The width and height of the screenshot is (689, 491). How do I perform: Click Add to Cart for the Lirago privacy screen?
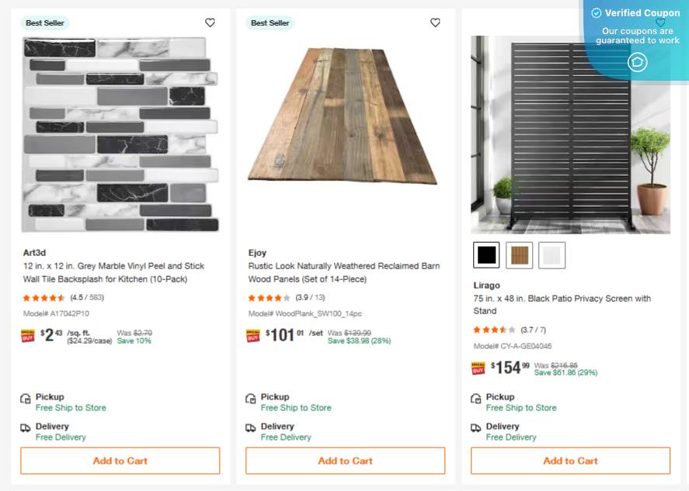click(x=570, y=461)
